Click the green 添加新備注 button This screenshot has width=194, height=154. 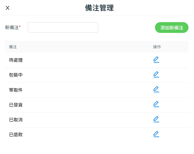[172, 28]
